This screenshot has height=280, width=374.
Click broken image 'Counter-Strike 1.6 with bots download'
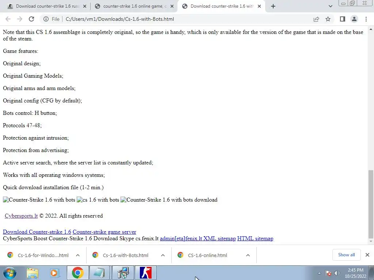pyautogui.click(x=169, y=200)
